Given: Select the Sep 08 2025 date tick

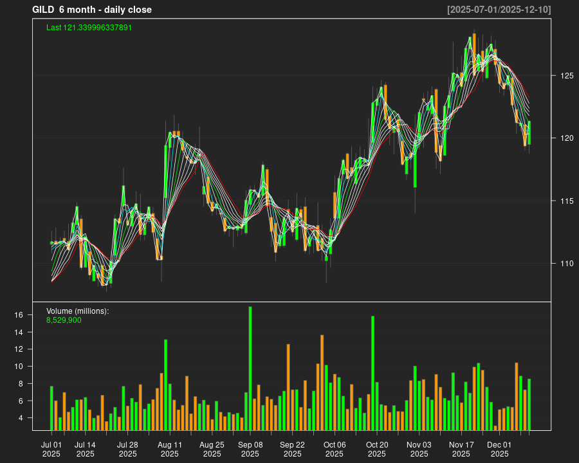Looking at the screenshot, I should click(x=250, y=449).
